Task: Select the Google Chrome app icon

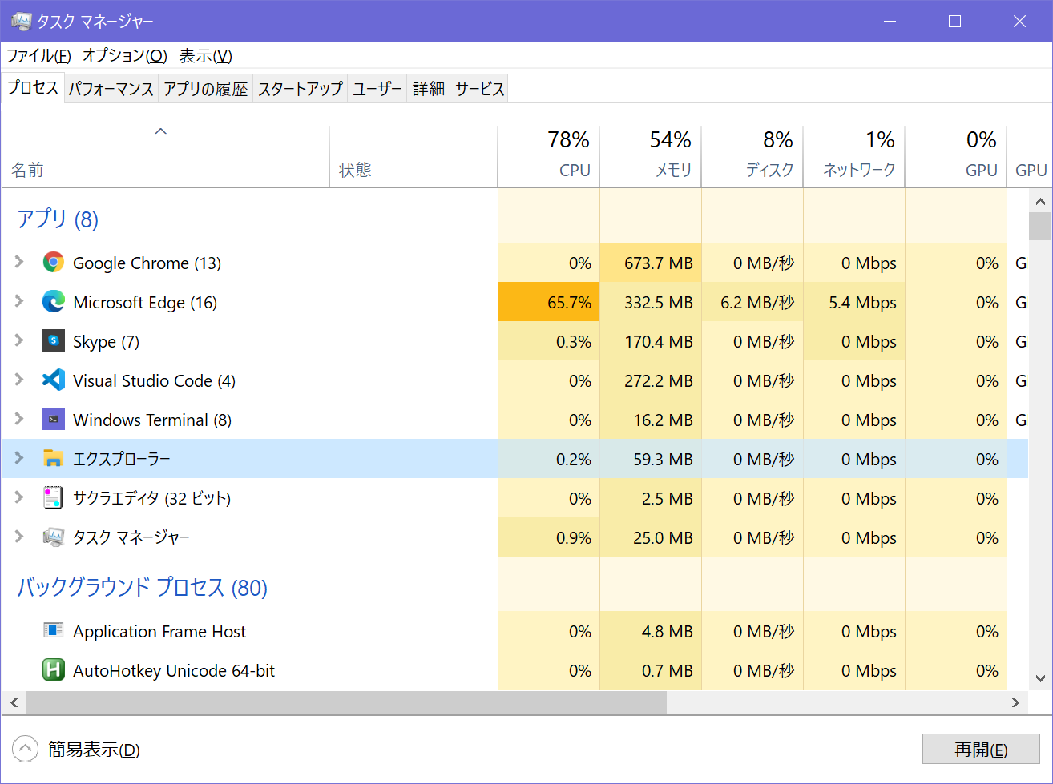Action: 53,263
